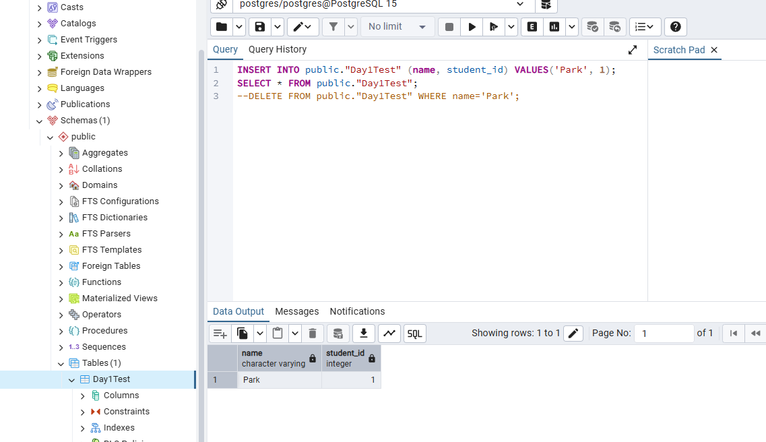Go to previous page icon
Image resolution: width=766 pixels, height=442 pixels.
point(755,334)
